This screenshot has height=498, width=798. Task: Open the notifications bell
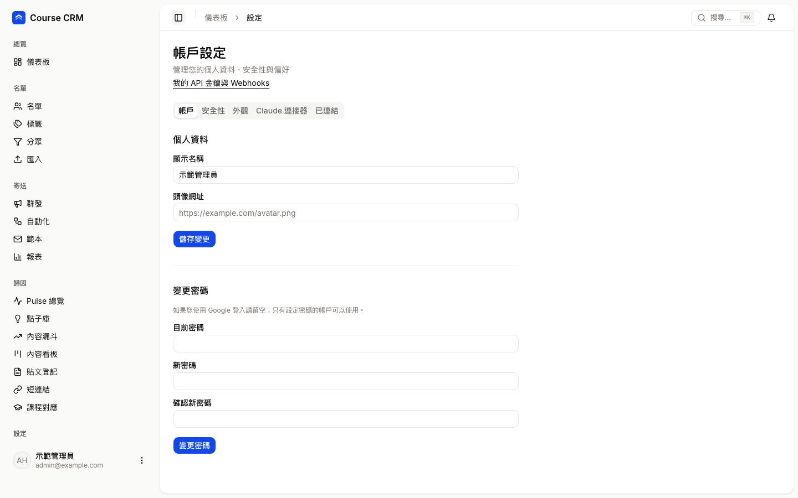(x=771, y=18)
